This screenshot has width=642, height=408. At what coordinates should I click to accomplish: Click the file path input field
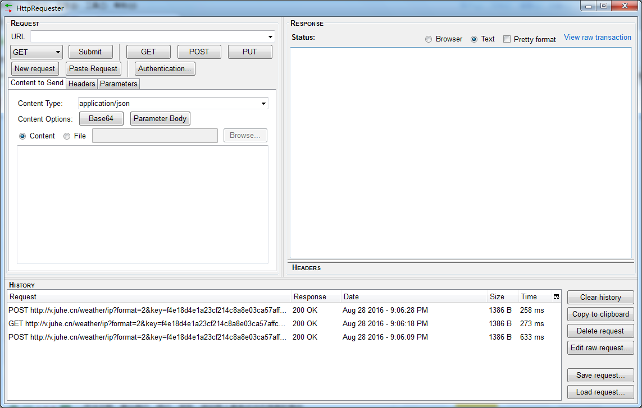click(155, 136)
